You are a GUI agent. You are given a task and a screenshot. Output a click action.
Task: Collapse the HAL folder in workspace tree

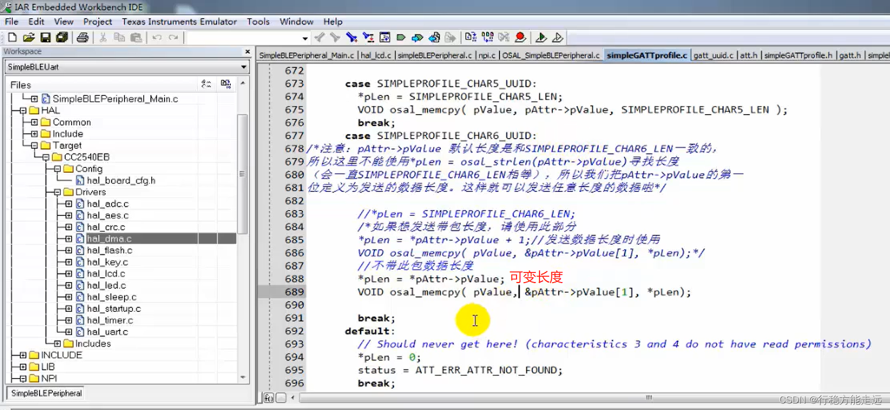[23, 111]
